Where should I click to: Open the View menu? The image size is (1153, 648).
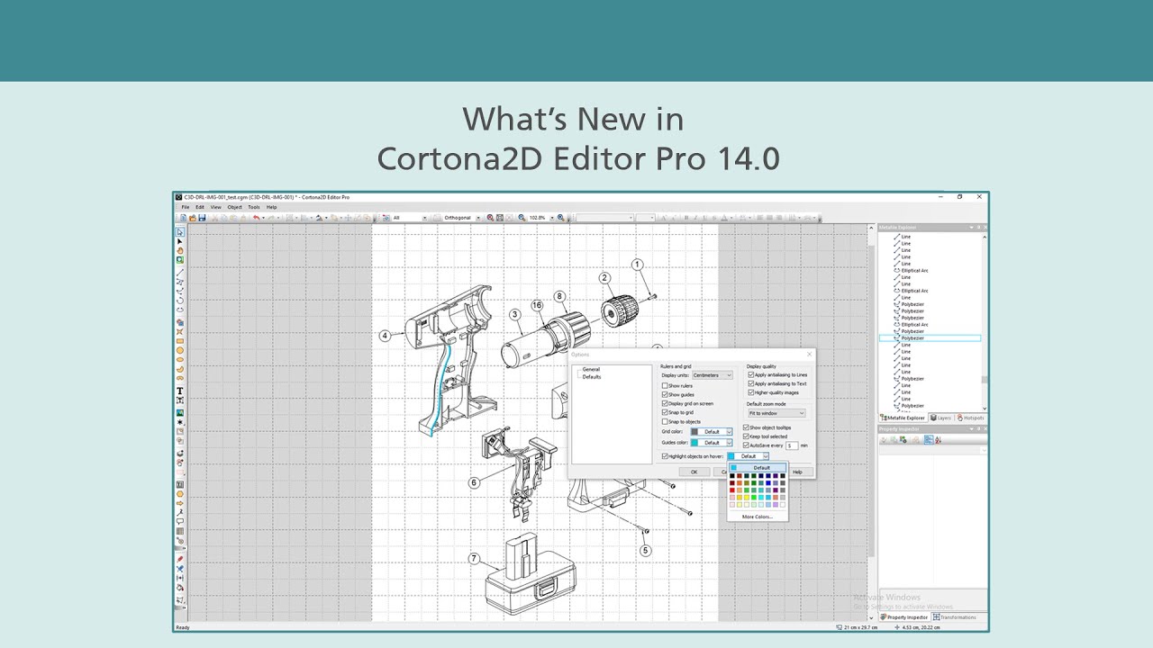215,207
